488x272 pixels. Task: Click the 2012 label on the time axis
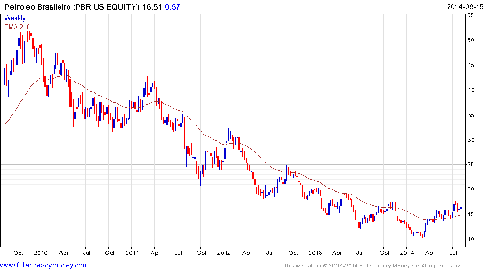click(x=224, y=253)
